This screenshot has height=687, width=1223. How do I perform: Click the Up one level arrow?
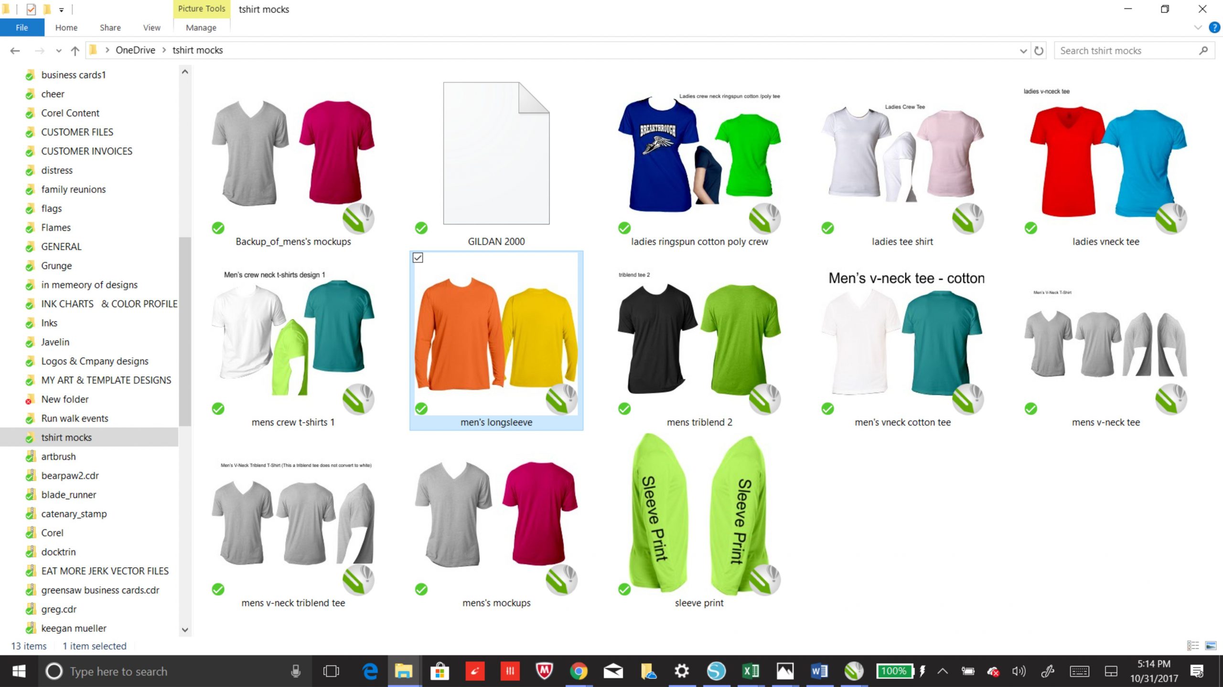point(75,51)
